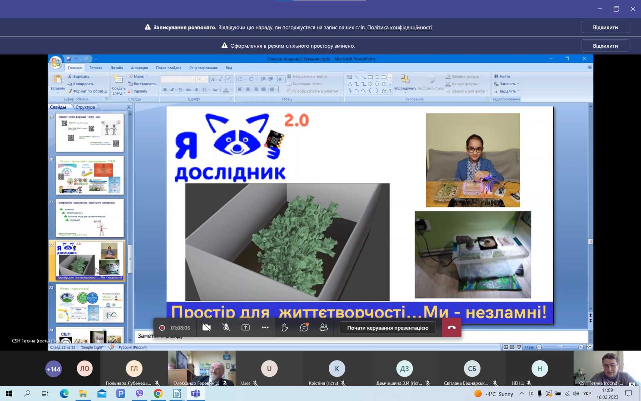The height and width of the screenshot is (401, 641).
Task: Select slide 23 thumbnail
Action: (90, 303)
